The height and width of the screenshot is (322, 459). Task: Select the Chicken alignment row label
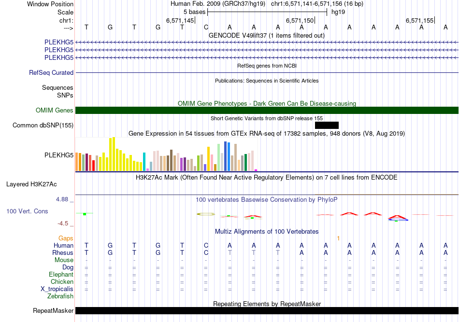click(62, 281)
